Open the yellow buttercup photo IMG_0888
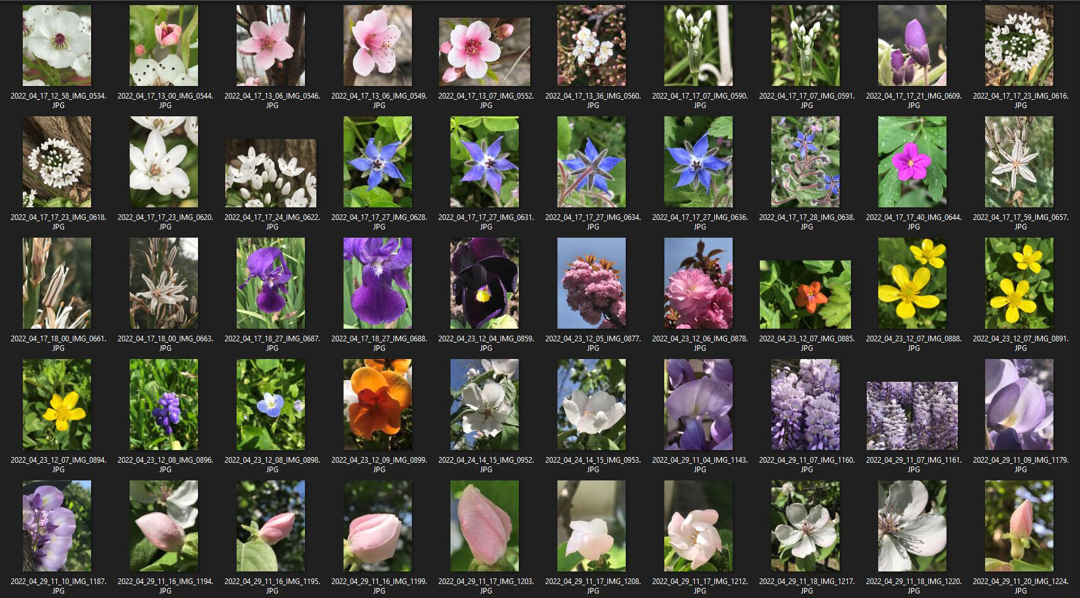Screen dimensions: 1080x598 (x=912, y=283)
